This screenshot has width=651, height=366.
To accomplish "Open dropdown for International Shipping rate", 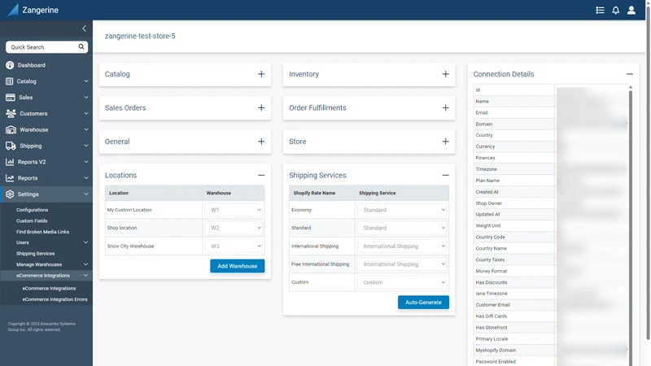I will click(x=402, y=246).
